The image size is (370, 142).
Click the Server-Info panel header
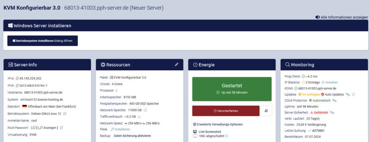[x=47, y=65]
